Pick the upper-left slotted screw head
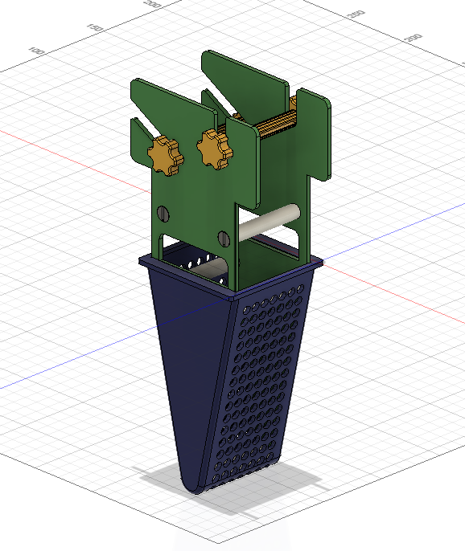Viewport: 465px width, 551px height. click(163, 214)
